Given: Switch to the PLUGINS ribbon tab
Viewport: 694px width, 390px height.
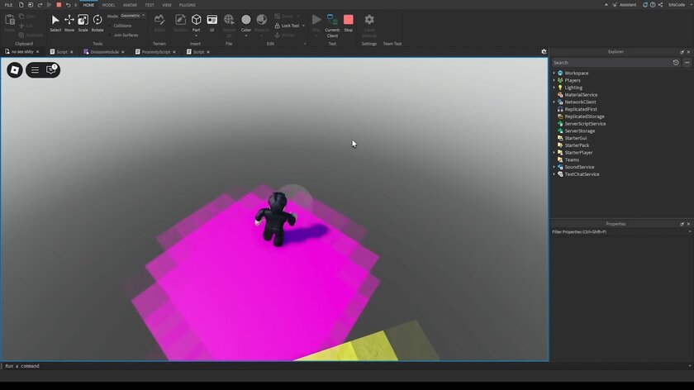Looking at the screenshot, I should 188,5.
